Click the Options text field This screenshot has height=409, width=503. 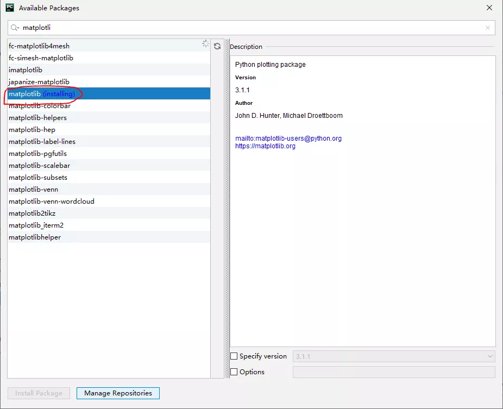(394, 372)
